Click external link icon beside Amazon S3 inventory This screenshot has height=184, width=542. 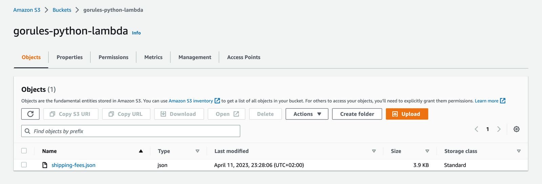click(x=217, y=101)
